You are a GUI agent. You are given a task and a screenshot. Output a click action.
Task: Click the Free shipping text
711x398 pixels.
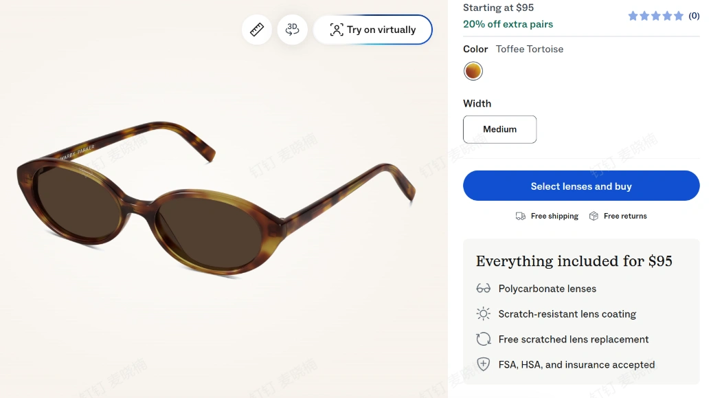click(x=554, y=216)
